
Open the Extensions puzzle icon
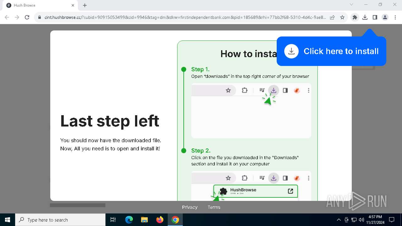point(355,18)
